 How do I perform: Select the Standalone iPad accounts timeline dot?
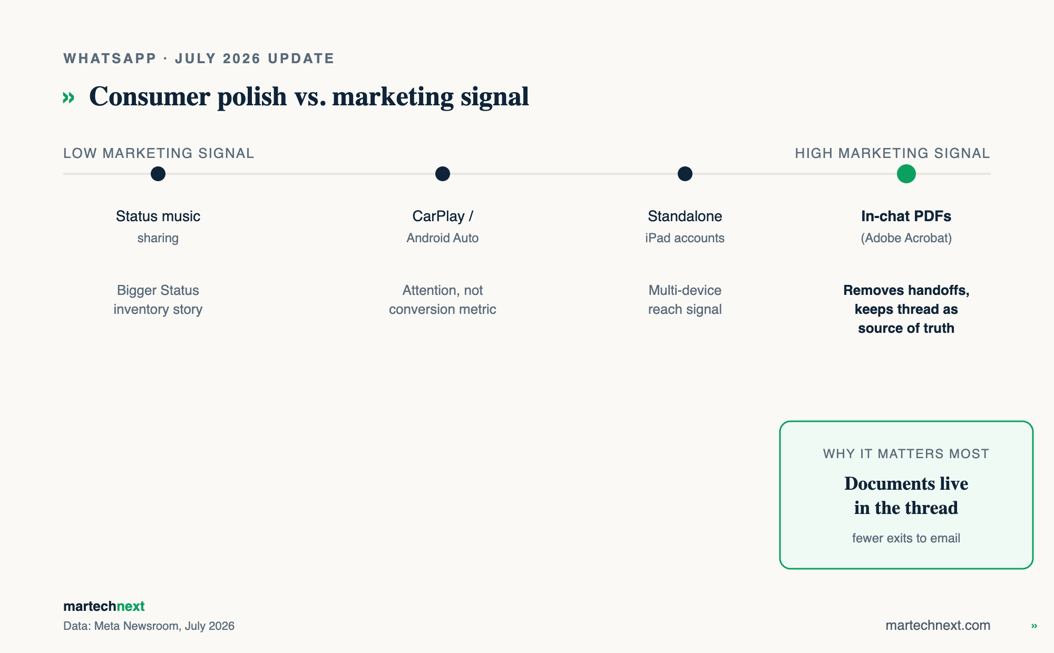tap(685, 174)
